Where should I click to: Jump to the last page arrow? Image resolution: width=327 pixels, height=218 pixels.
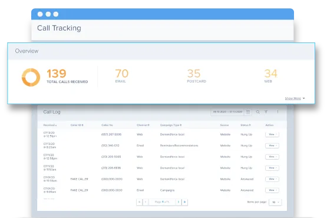184,202
